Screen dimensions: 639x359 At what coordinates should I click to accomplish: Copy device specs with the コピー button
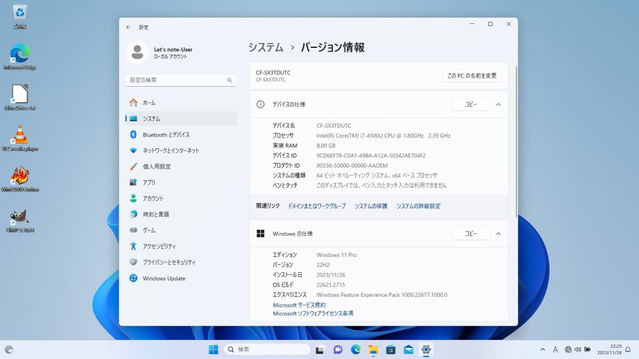click(x=470, y=104)
